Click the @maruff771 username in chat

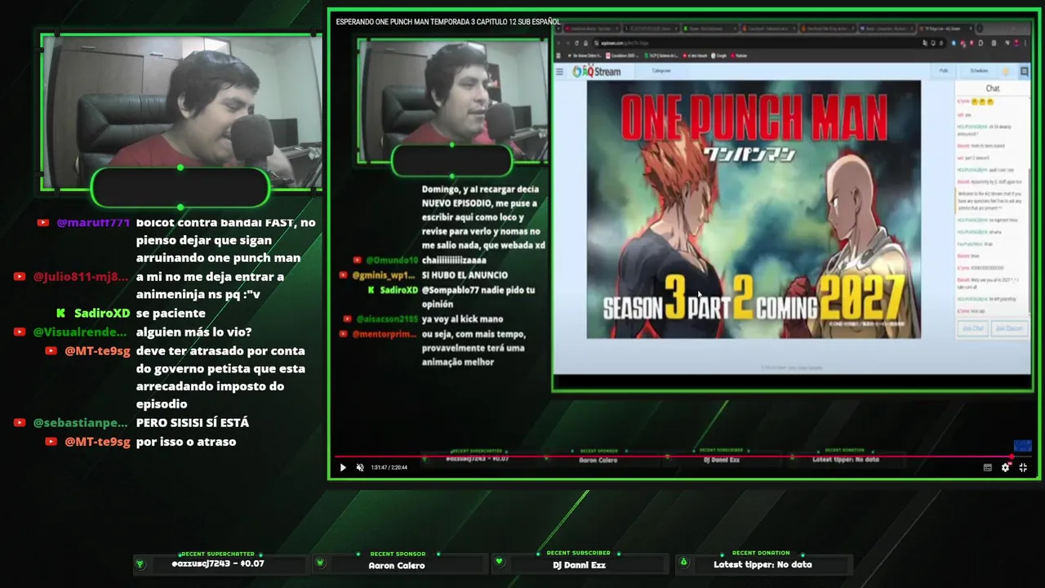coord(93,222)
